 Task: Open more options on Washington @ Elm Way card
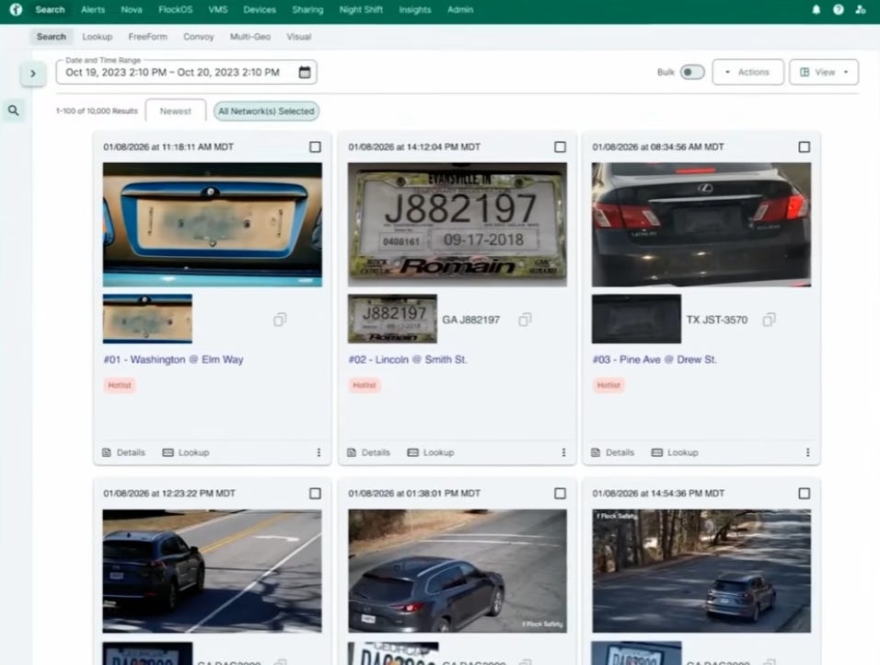(318, 452)
